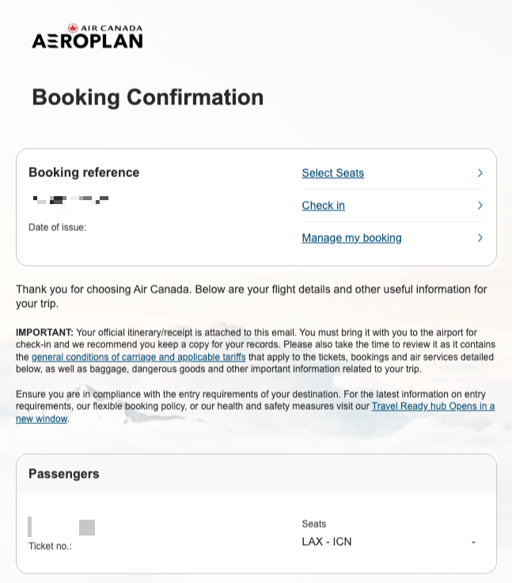
Task: Click the Seats label
Action: click(x=313, y=524)
